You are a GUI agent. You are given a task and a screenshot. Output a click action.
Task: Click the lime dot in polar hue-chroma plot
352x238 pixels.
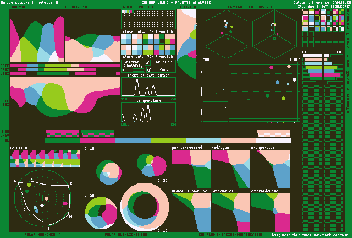pos(29,185)
